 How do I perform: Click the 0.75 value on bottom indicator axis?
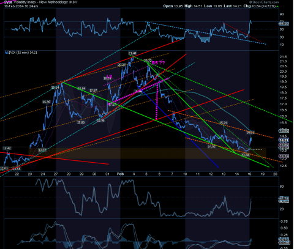(284, 221)
